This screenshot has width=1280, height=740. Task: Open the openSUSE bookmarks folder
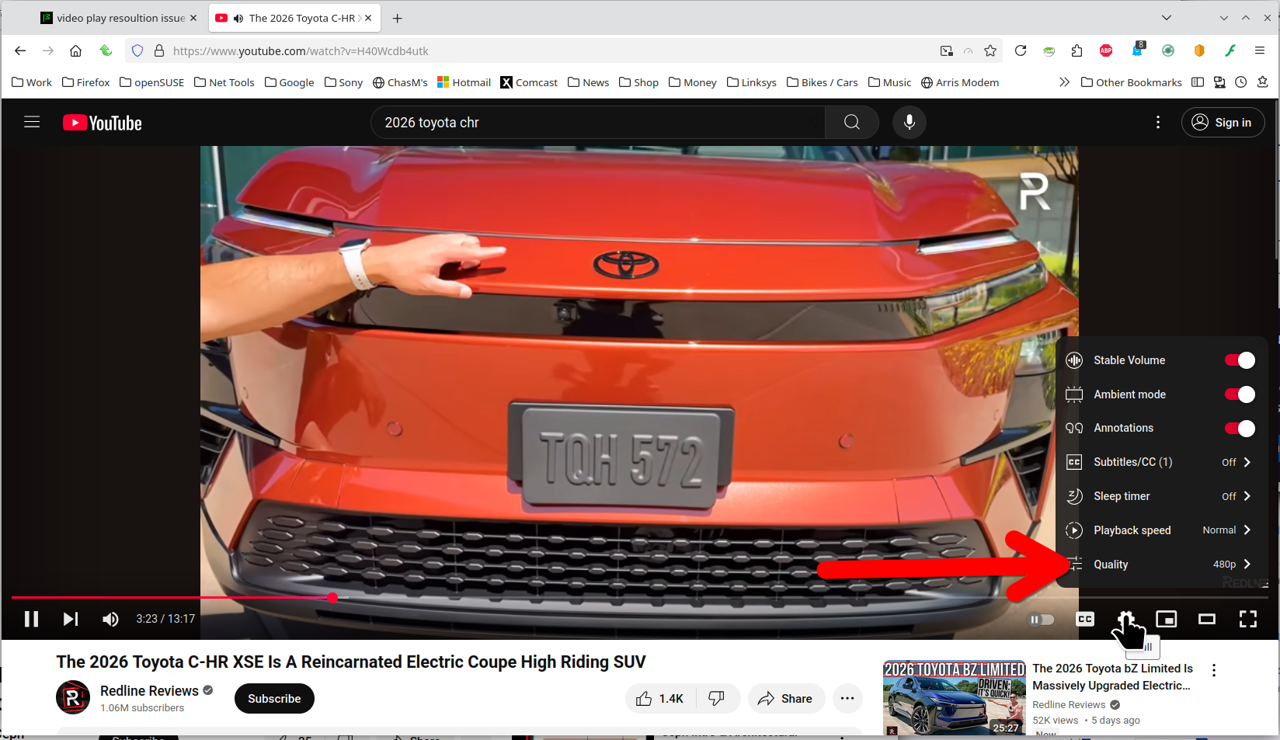152,82
